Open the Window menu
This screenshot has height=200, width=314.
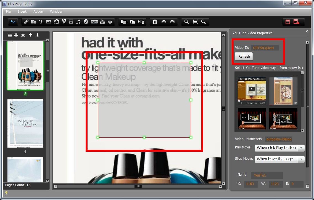click(56, 12)
